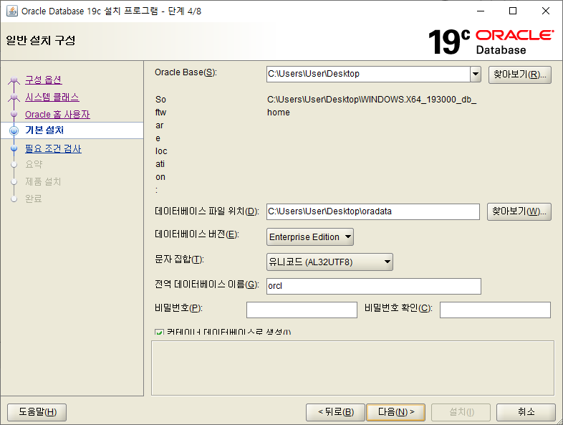Click the 비밀번호(P) password field
Screen dimensions: 563x425
tap(302, 310)
